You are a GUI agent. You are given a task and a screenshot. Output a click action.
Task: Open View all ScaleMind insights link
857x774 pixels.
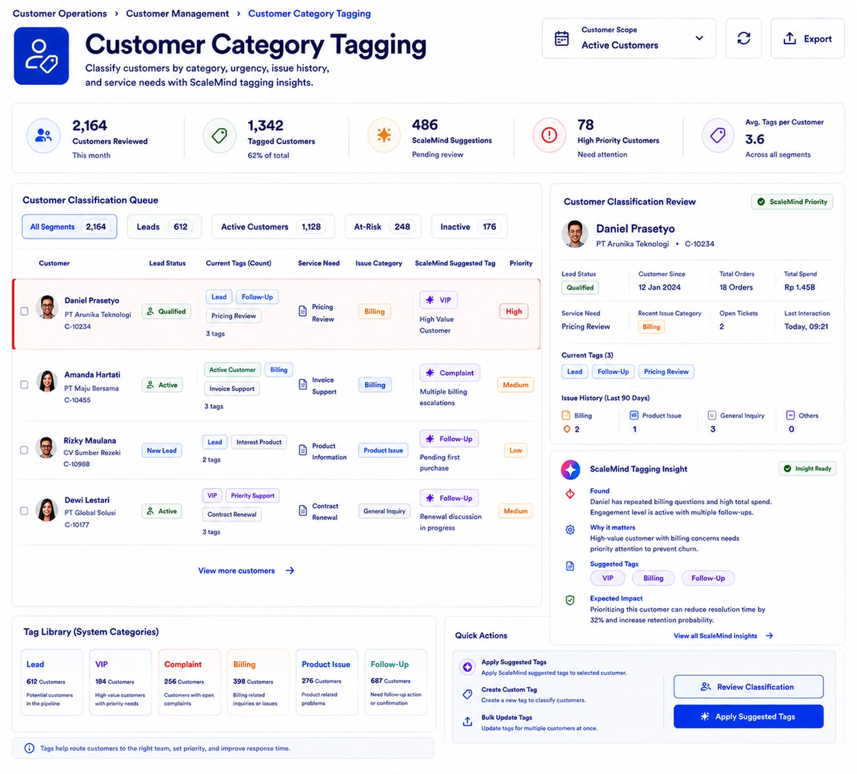pos(723,636)
